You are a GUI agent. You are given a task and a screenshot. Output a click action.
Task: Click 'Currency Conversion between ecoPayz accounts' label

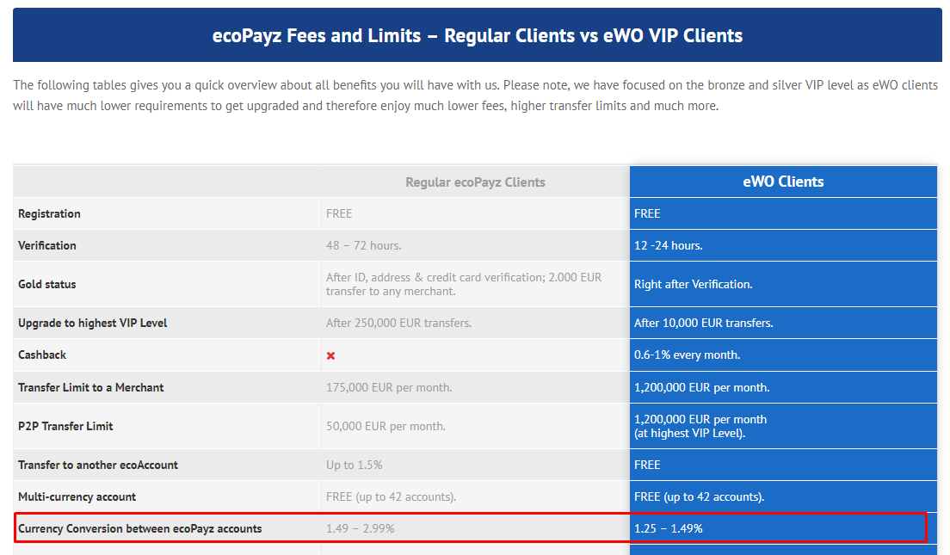[140, 529]
